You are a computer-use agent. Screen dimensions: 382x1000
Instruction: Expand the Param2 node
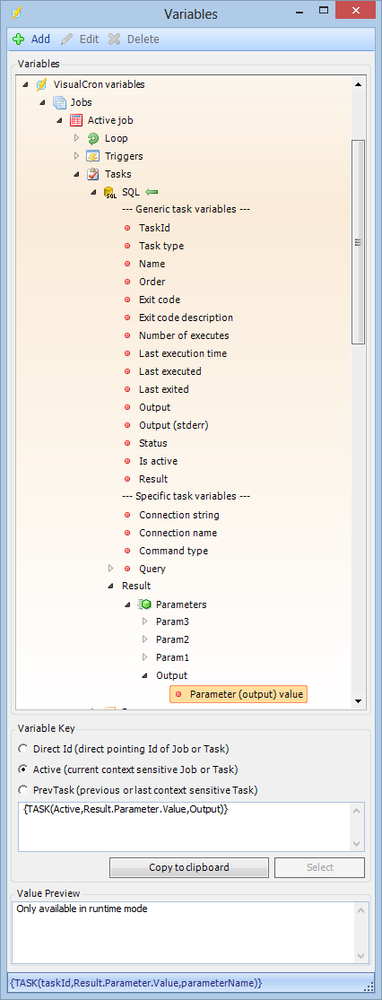tap(144, 639)
